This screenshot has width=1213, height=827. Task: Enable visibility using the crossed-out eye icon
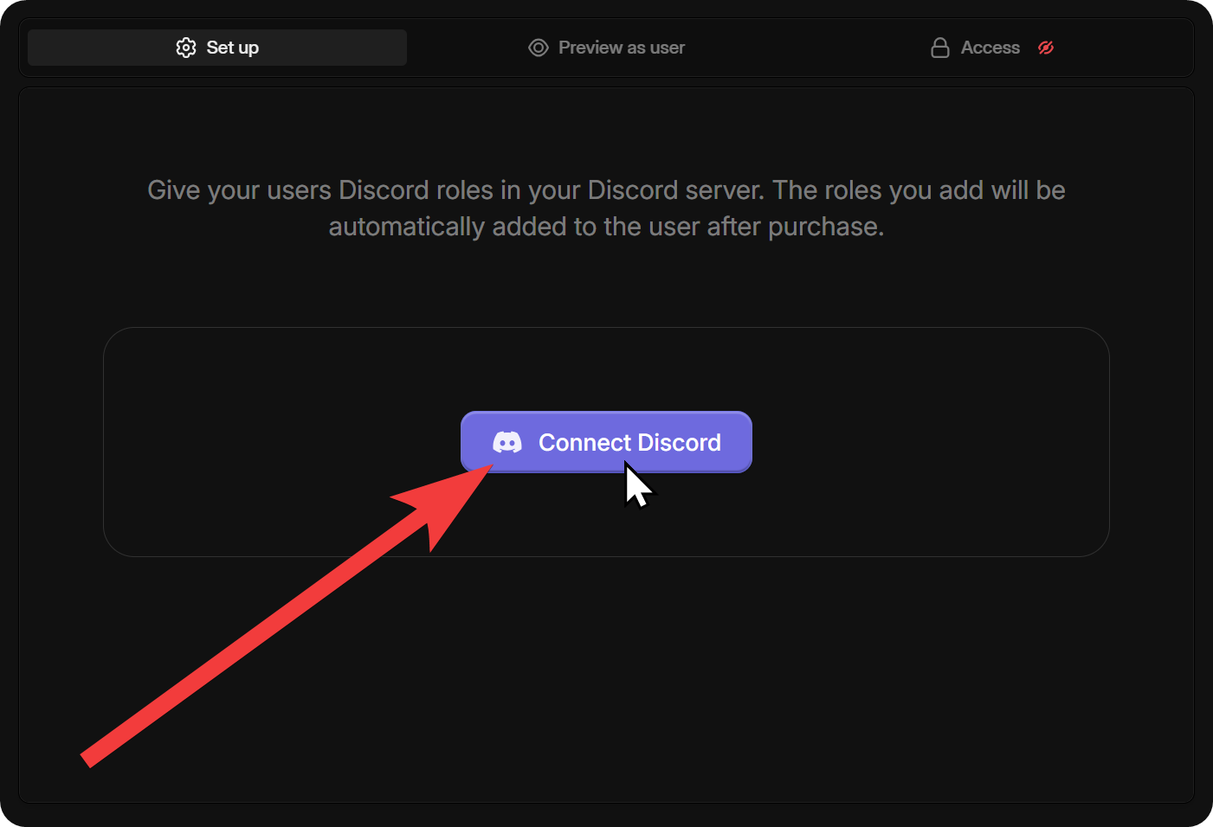pyautogui.click(x=1046, y=48)
